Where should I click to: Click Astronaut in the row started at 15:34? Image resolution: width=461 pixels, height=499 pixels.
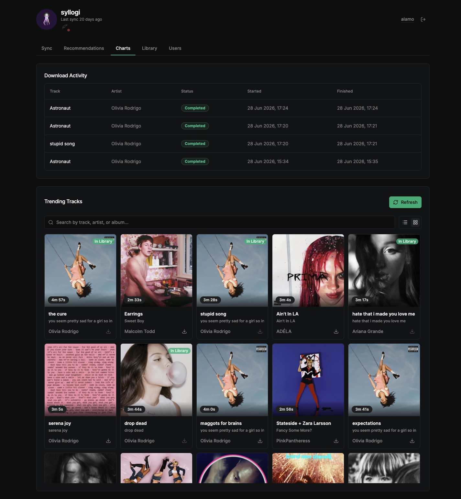point(60,161)
